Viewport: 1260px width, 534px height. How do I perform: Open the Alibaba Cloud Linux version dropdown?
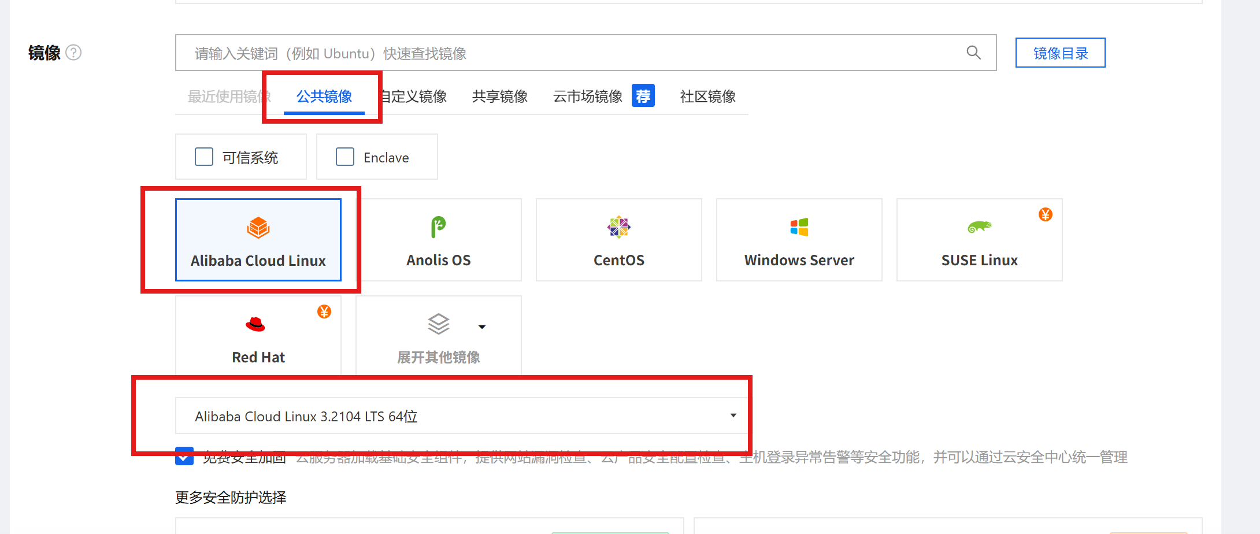(x=462, y=416)
